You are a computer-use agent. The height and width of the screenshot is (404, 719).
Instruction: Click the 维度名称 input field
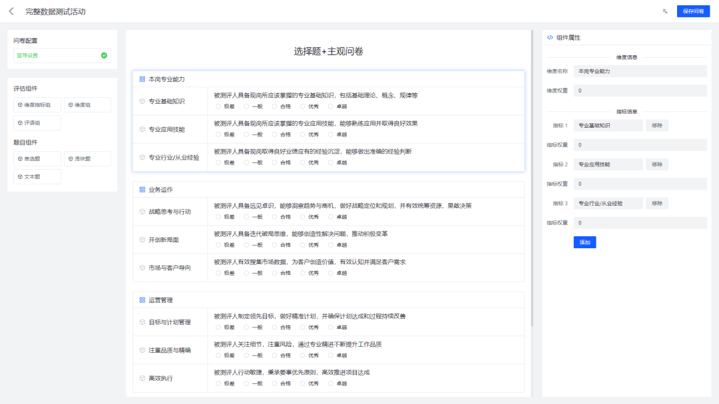pyautogui.click(x=640, y=71)
